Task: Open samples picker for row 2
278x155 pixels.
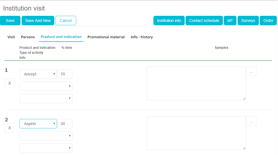Action: 251,121
